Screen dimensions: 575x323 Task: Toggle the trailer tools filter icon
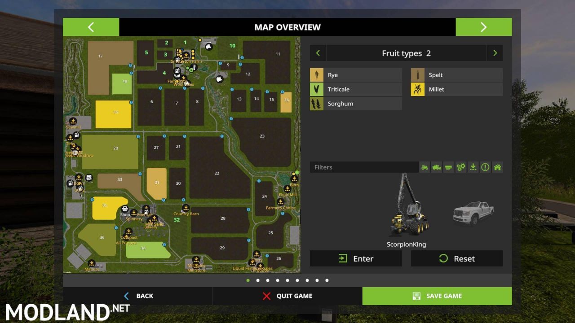[x=449, y=167]
